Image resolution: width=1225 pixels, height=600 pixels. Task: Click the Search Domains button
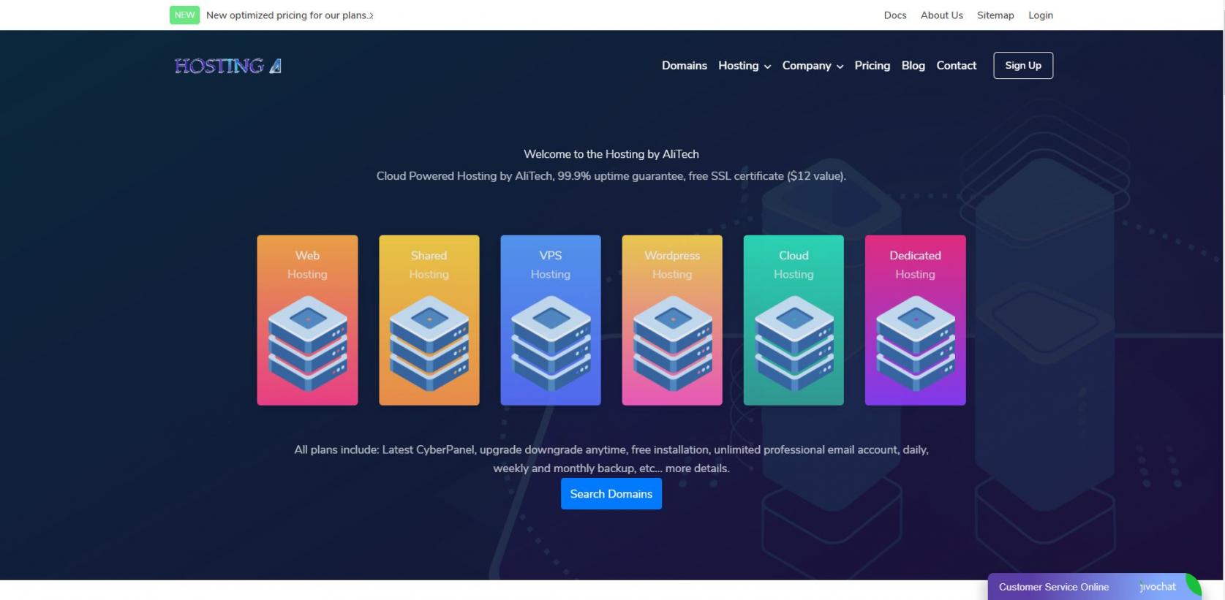[x=611, y=494]
